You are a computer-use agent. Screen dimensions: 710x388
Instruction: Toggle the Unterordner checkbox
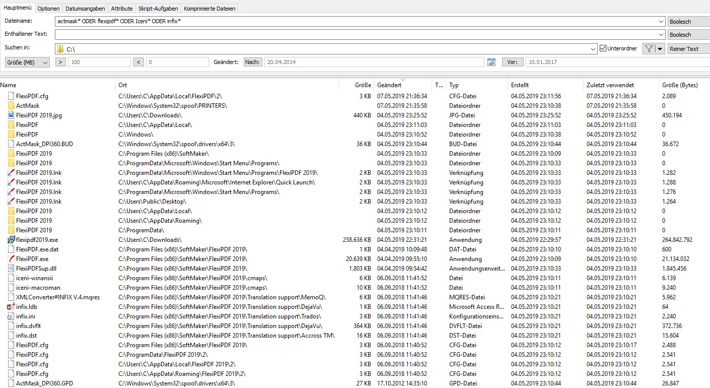click(x=603, y=49)
